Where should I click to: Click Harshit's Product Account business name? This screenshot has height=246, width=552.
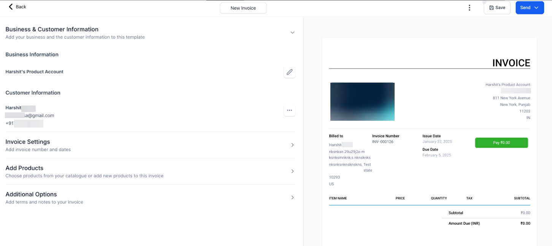(x=34, y=72)
